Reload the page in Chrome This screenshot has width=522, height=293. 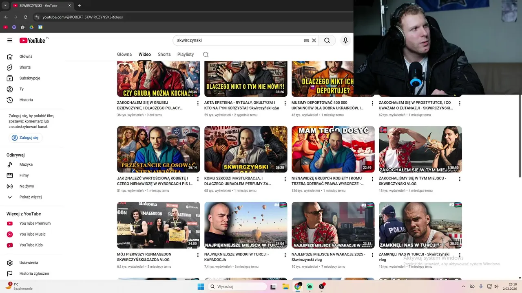tap(25, 17)
